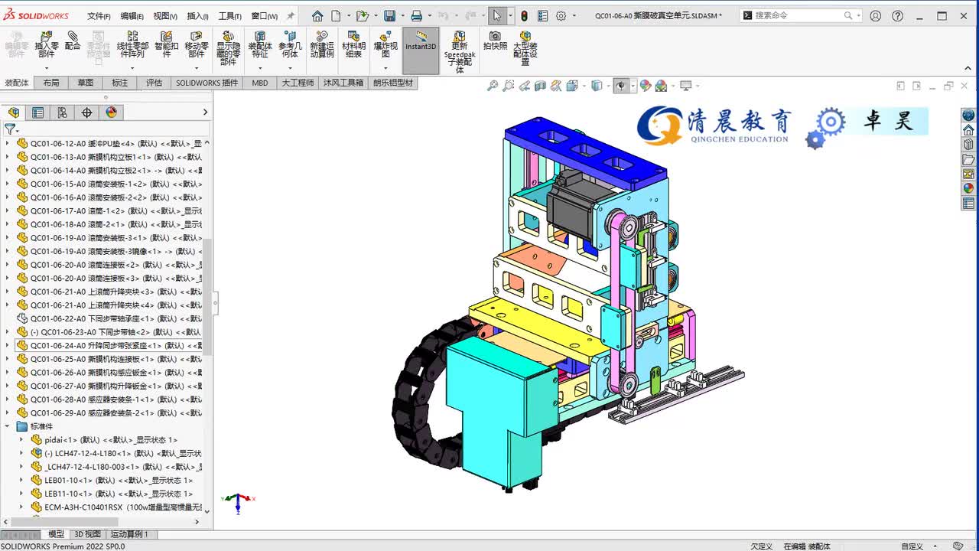
Task: Switch to the 3D 视图 bottom tab
Action: pos(87,534)
